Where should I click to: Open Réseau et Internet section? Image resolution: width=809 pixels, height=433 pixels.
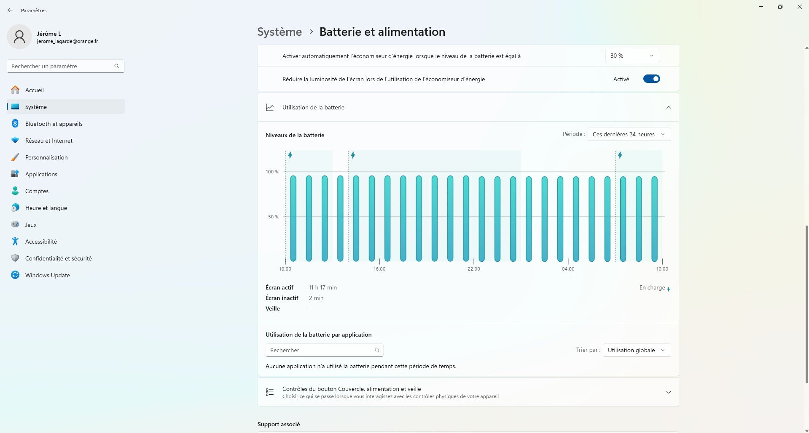point(48,141)
